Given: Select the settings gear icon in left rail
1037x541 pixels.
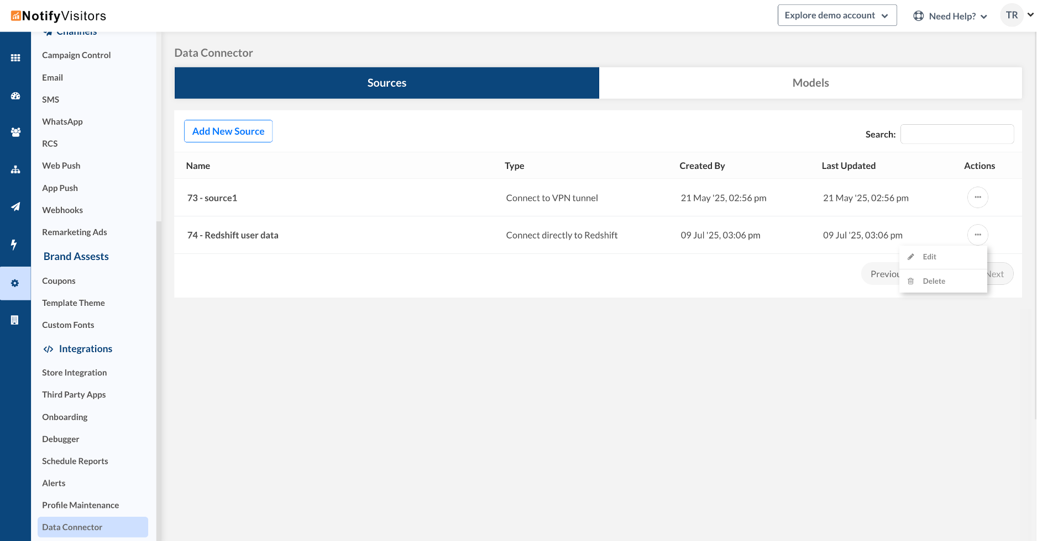Looking at the screenshot, I should pos(15,283).
